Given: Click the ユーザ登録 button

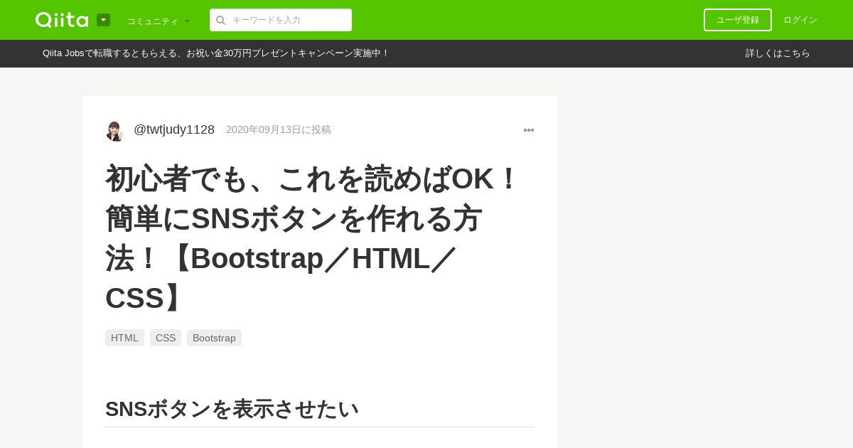Looking at the screenshot, I should (738, 20).
